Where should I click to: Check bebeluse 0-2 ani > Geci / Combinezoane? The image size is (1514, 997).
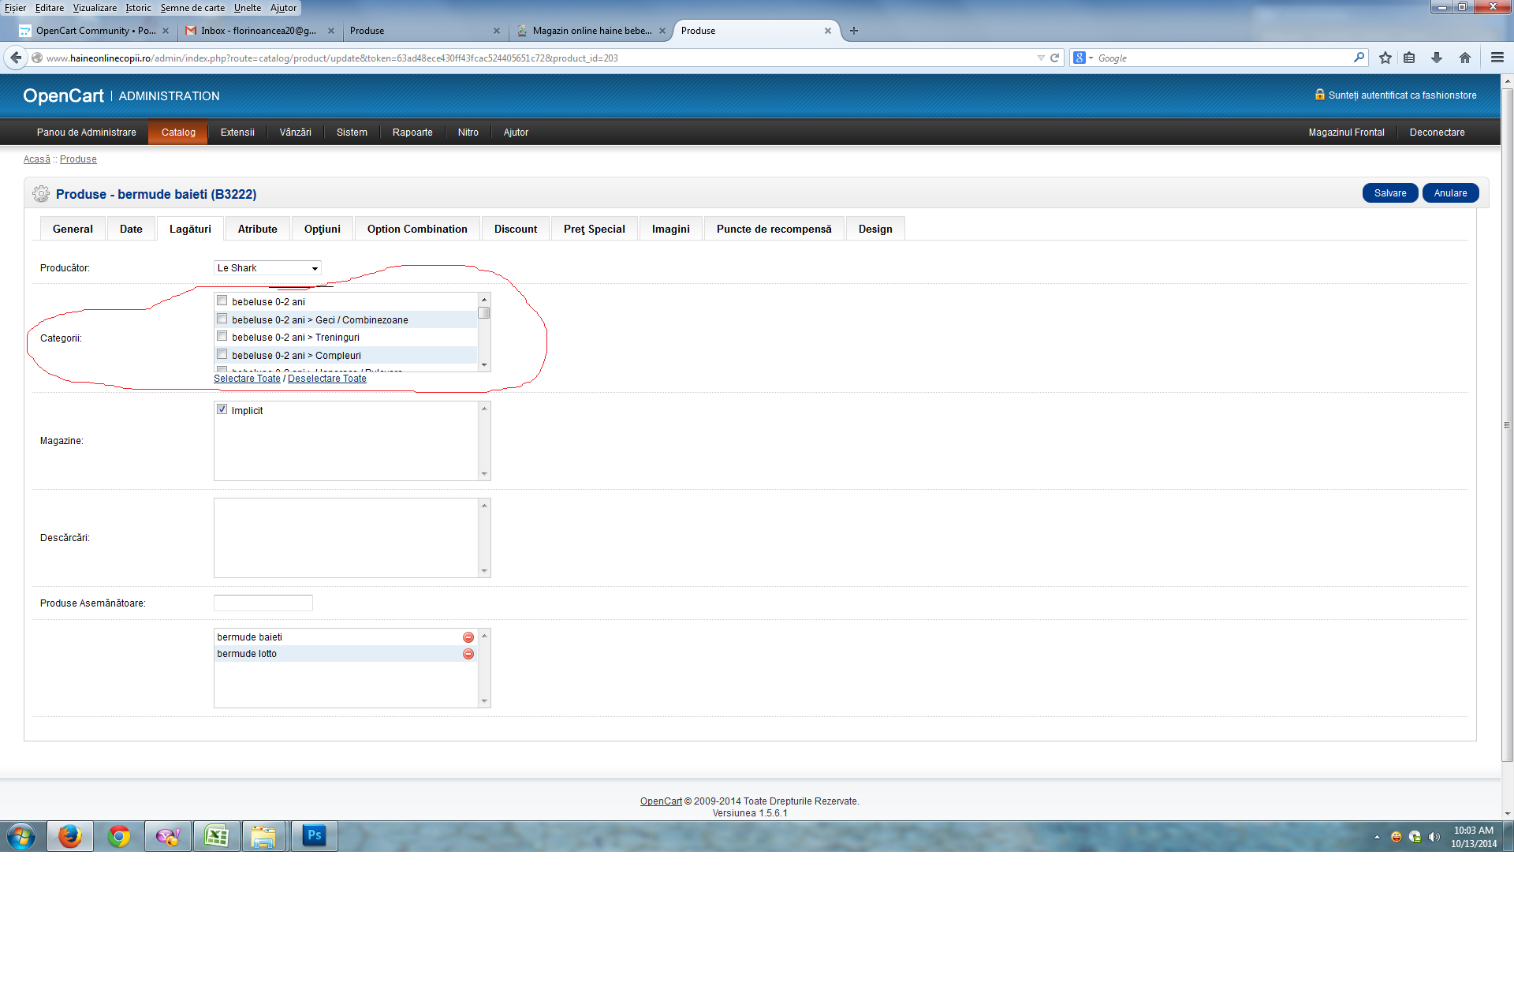(x=222, y=319)
